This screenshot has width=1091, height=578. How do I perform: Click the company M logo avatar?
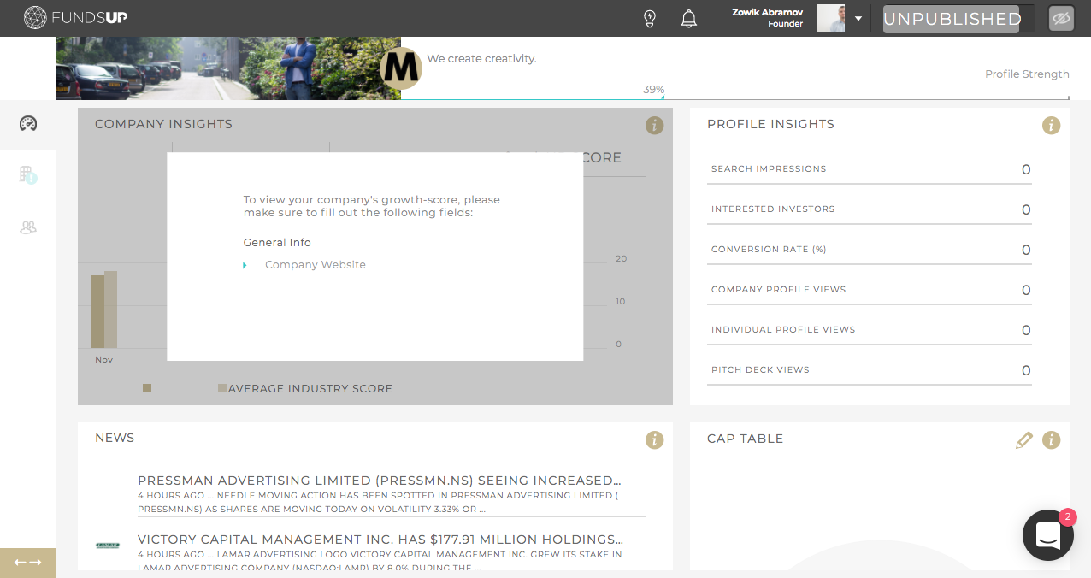(x=401, y=68)
